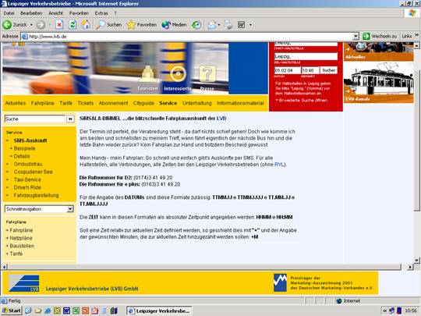The image size is (421, 316).
Task: Open the Cityguide navigation tab
Action: point(143,103)
